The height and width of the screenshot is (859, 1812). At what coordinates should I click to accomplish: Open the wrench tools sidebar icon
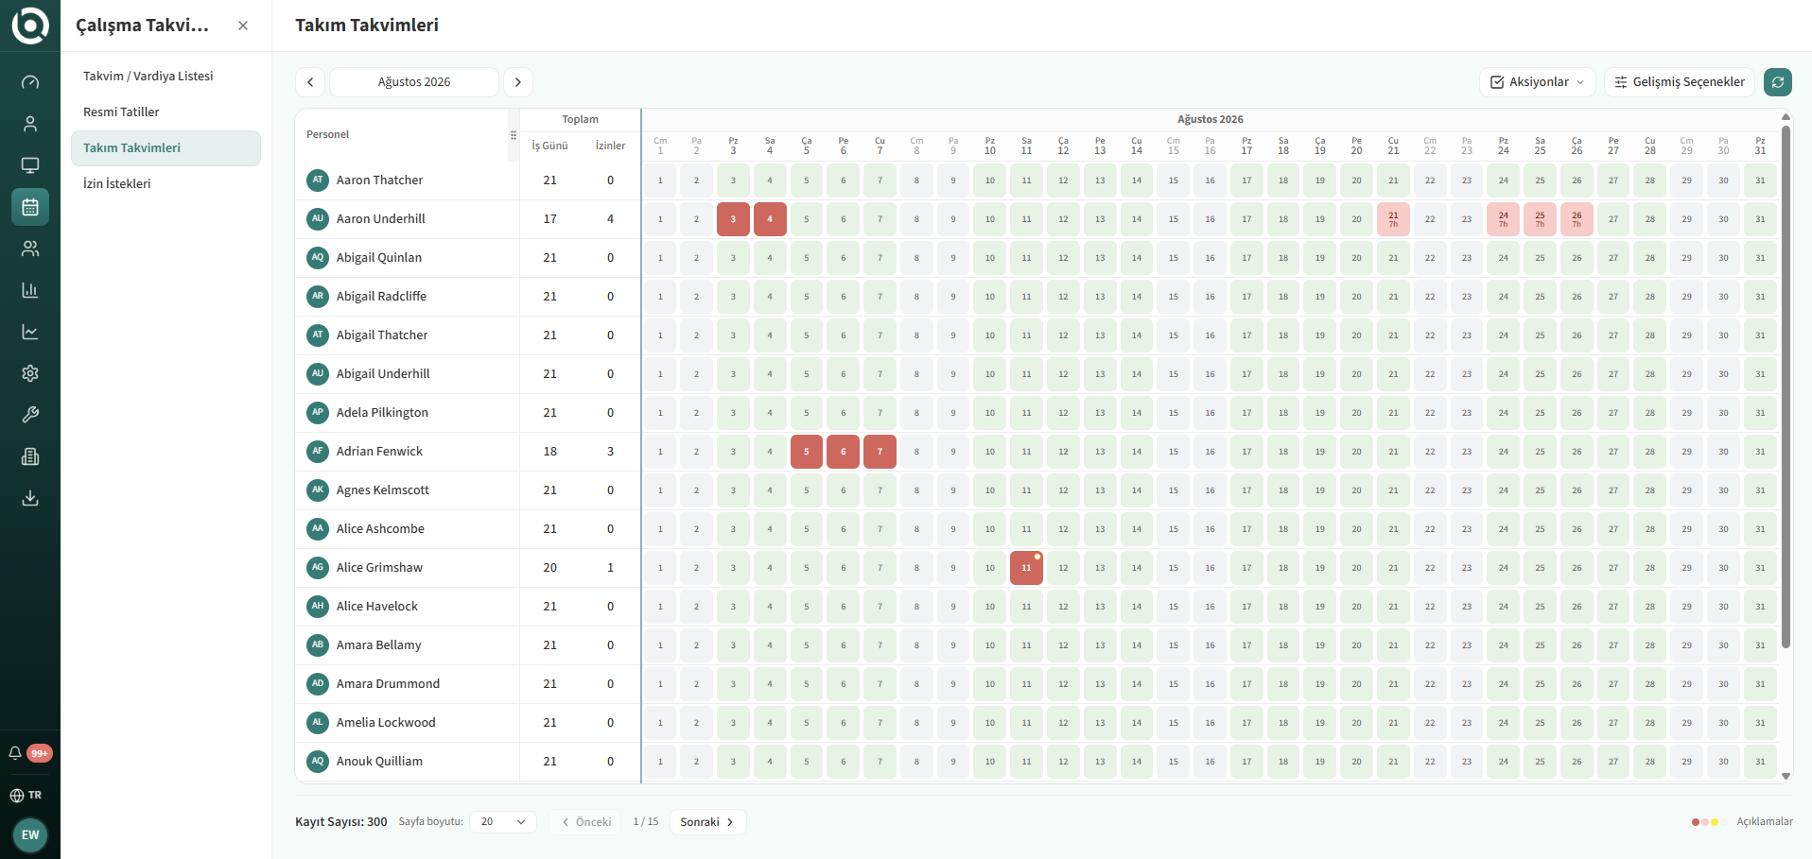tap(30, 415)
